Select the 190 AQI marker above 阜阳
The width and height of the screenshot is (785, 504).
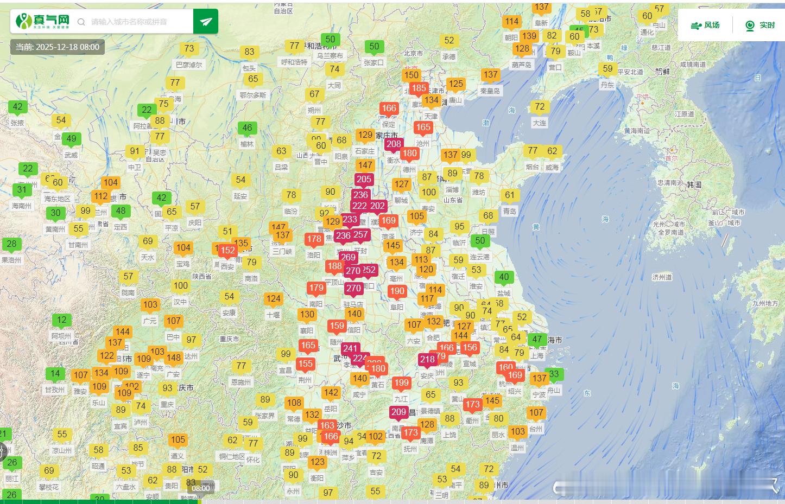pyautogui.click(x=397, y=292)
